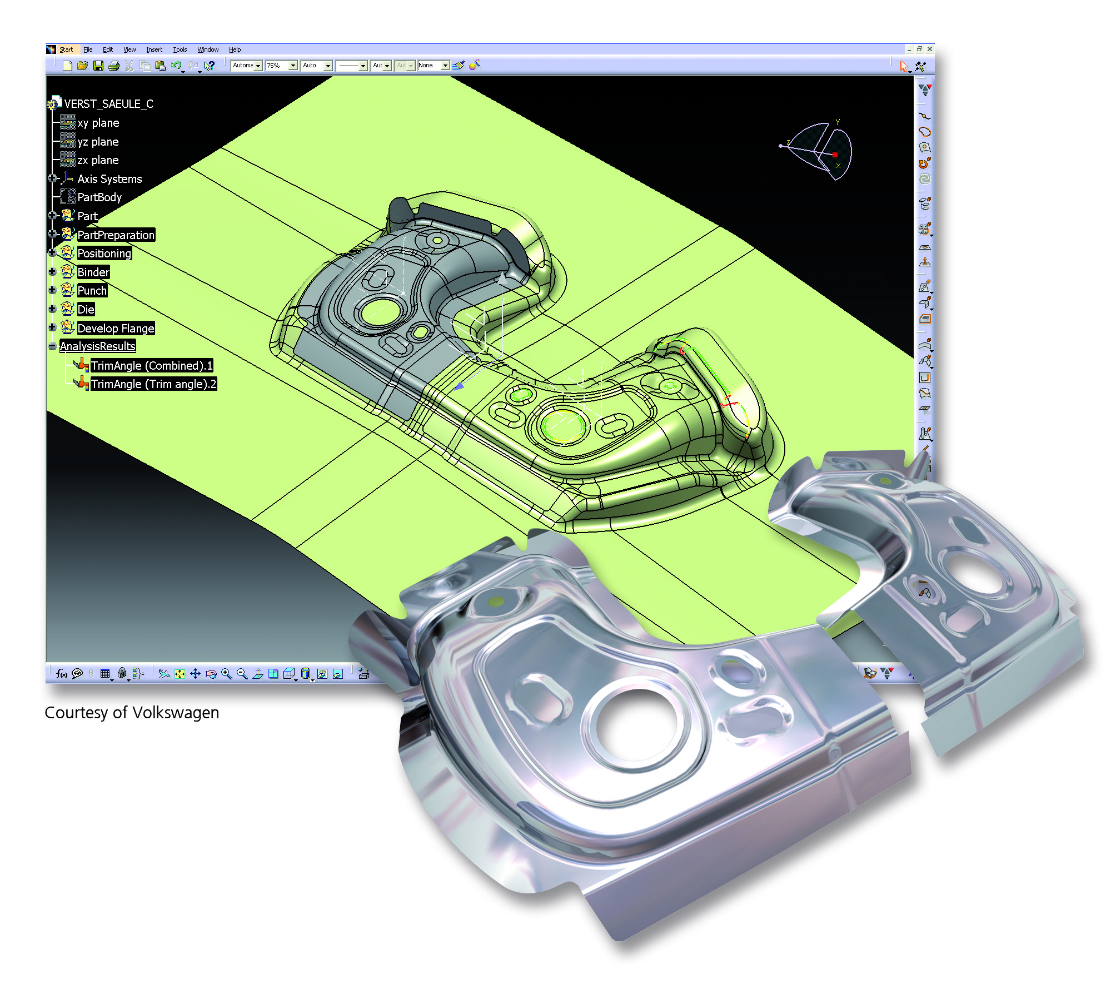This screenshot has height=984, width=1116.
Task: Click the Normal View icon
Action: click(258, 674)
